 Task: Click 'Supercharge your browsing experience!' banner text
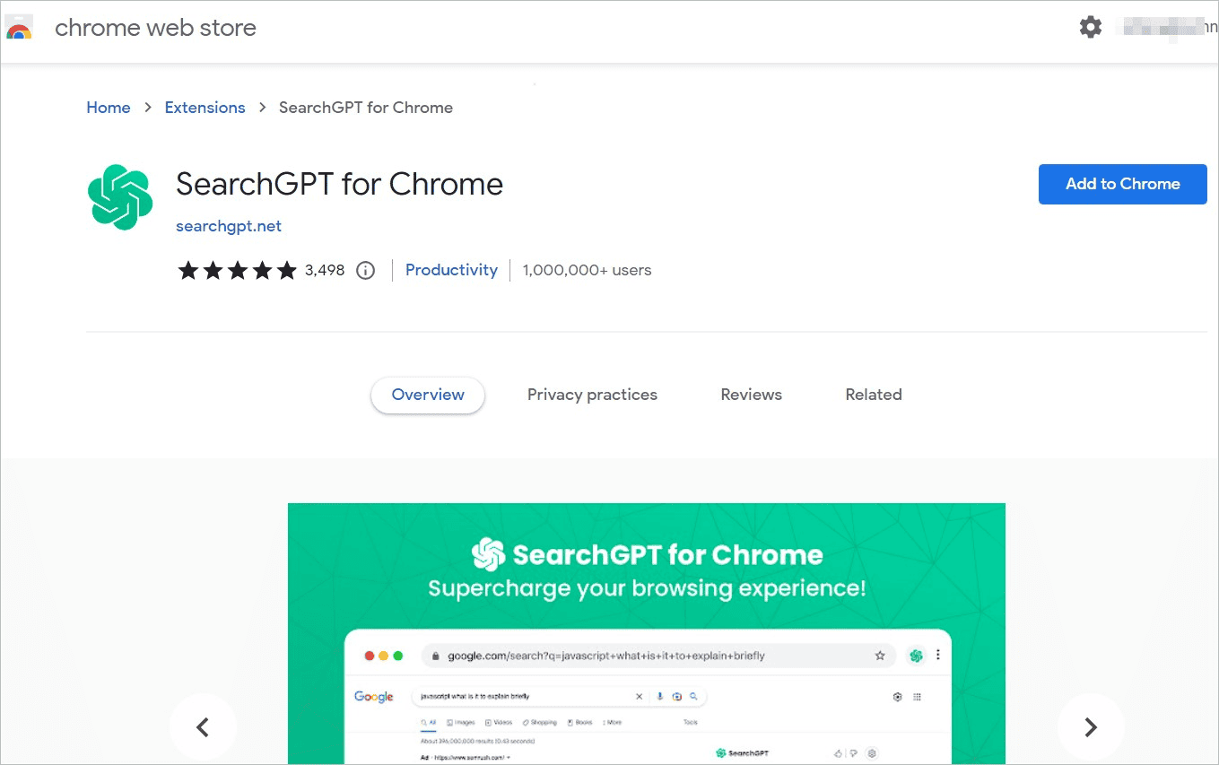[x=647, y=589]
